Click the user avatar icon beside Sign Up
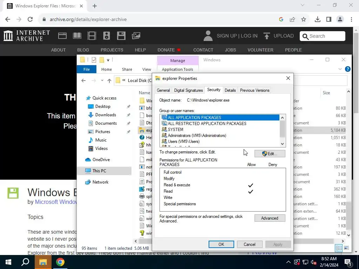This screenshot has width=359, height=269. click(208, 36)
